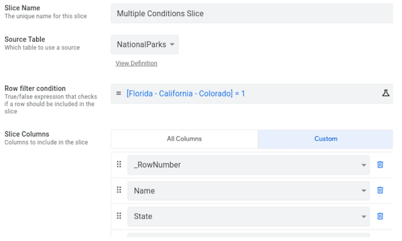Delete the State column row

click(x=380, y=216)
